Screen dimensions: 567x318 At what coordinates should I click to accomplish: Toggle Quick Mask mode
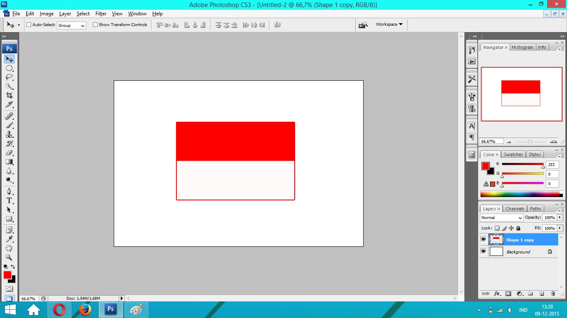9,289
